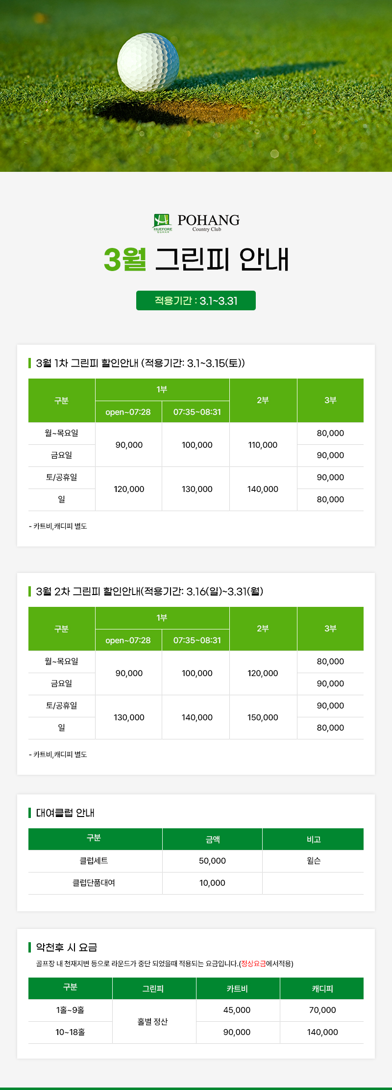The height and width of the screenshot is (1090, 392).
Task: Click the 캐디피 column header
Action: pos(322,988)
